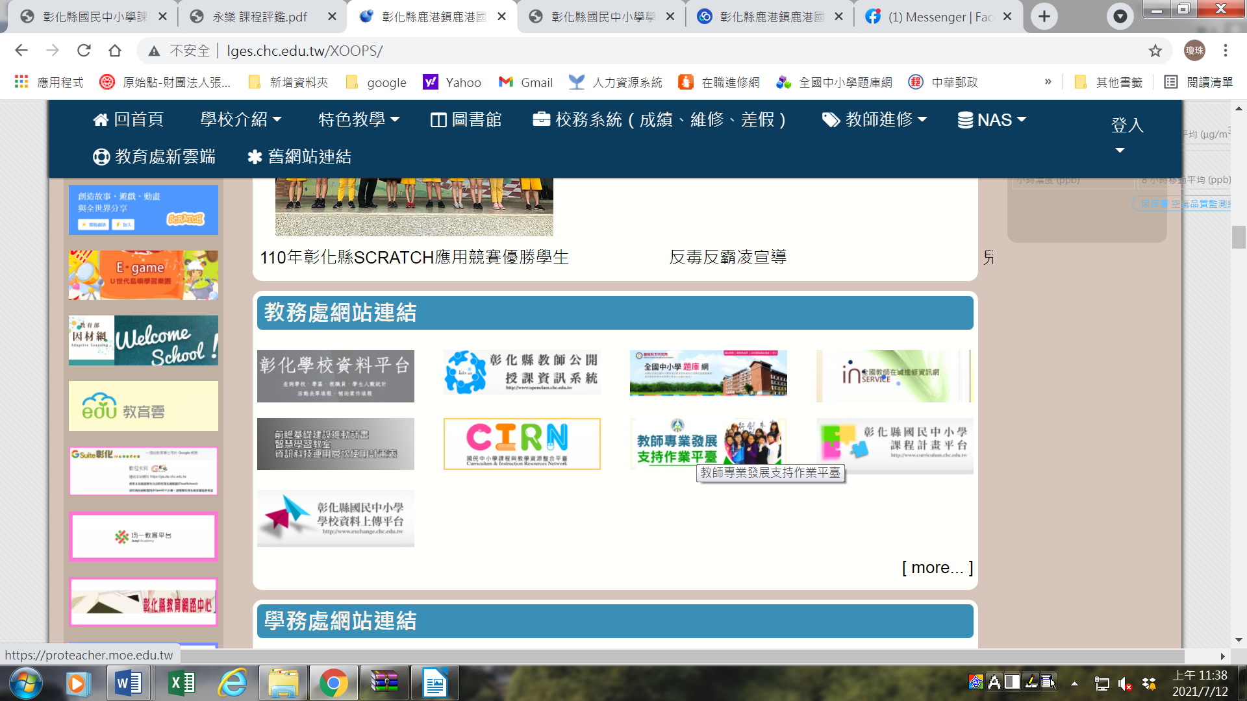Viewport: 1247px width, 701px height.
Task: Switch to the Messenger Facebook tab
Action: (x=938, y=17)
